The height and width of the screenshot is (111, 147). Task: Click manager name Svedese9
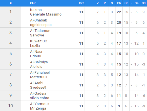38,88
